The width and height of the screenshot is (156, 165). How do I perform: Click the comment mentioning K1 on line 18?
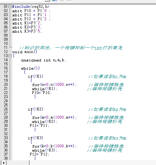pos(107,77)
